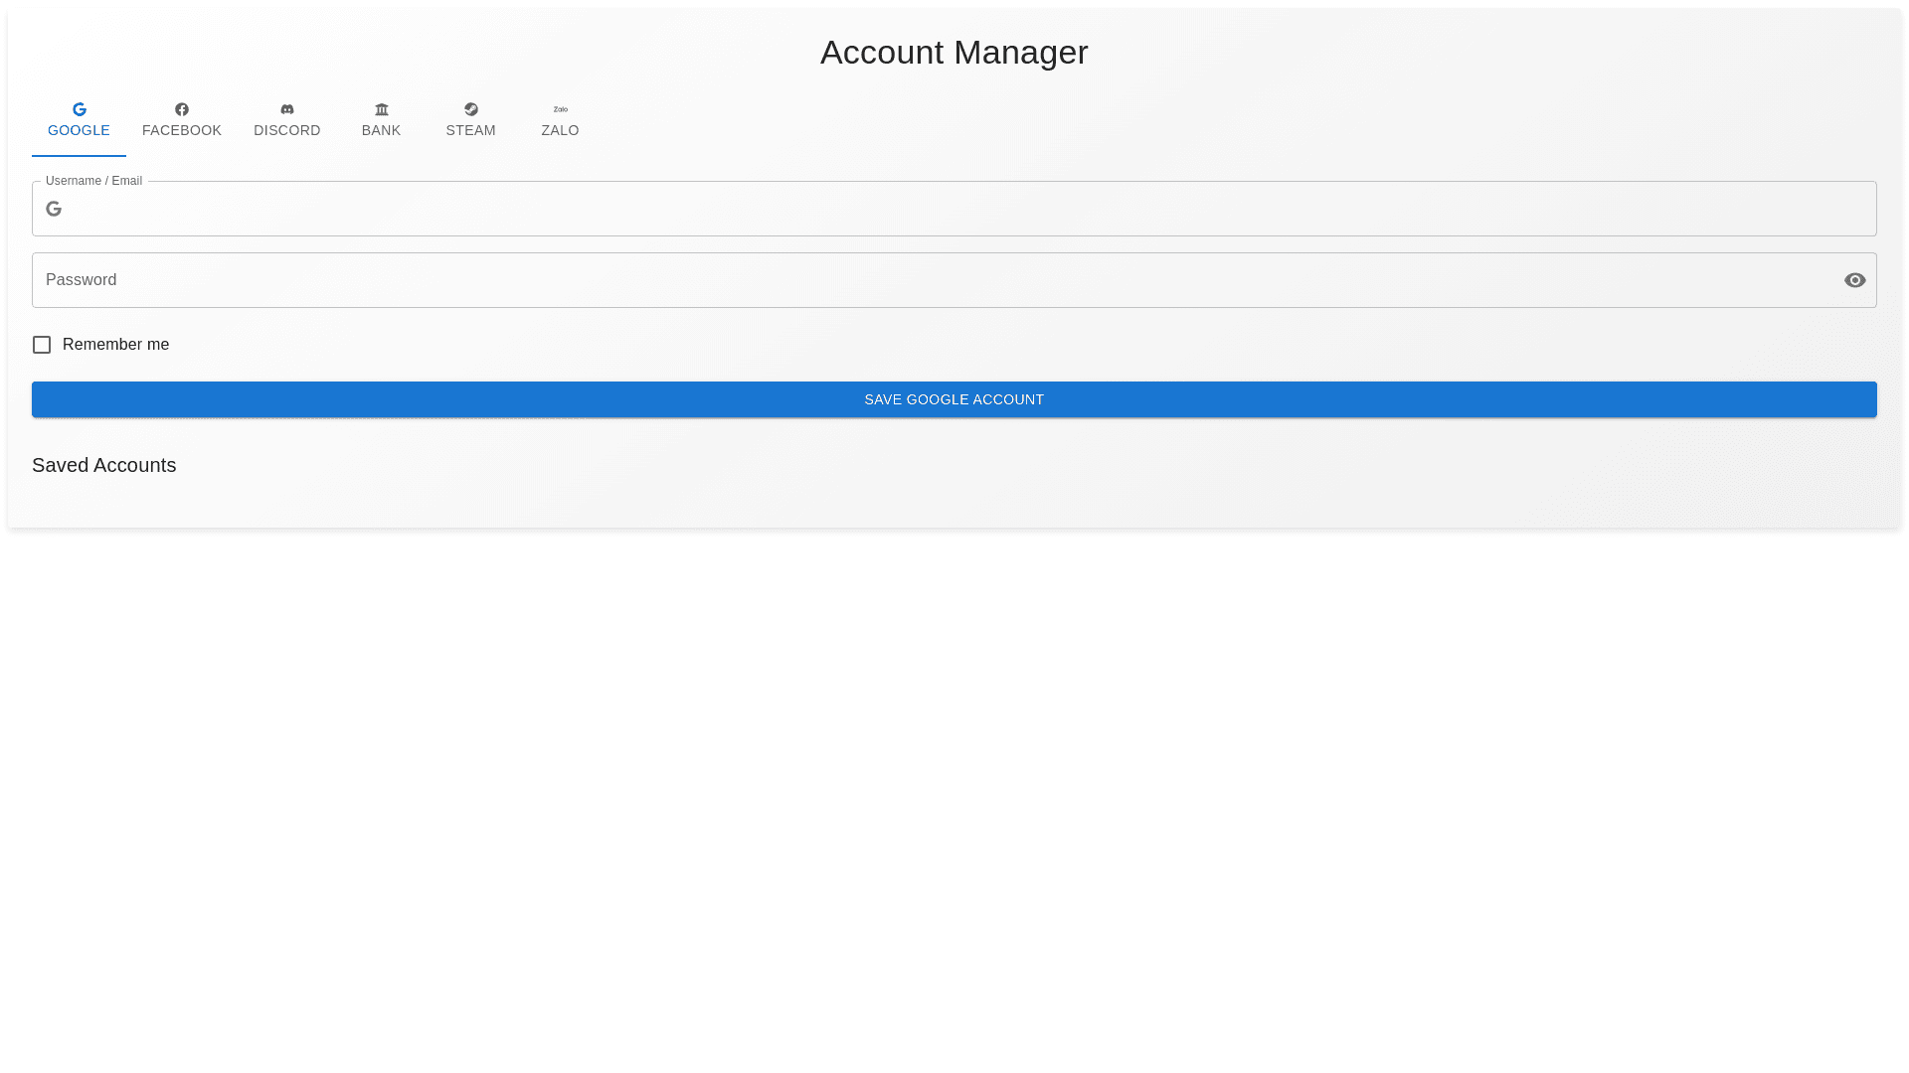This screenshot has height=1073, width=1909.
Task: Enable the Remember me checkbox
Action: [42, 345]
